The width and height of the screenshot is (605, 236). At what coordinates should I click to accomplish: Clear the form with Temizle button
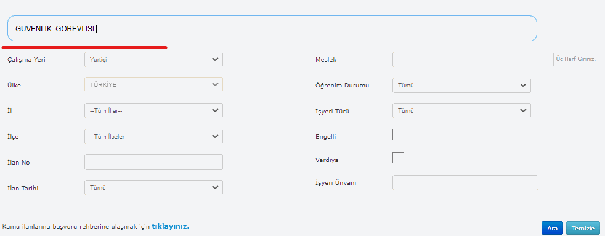tap(583, 228)
